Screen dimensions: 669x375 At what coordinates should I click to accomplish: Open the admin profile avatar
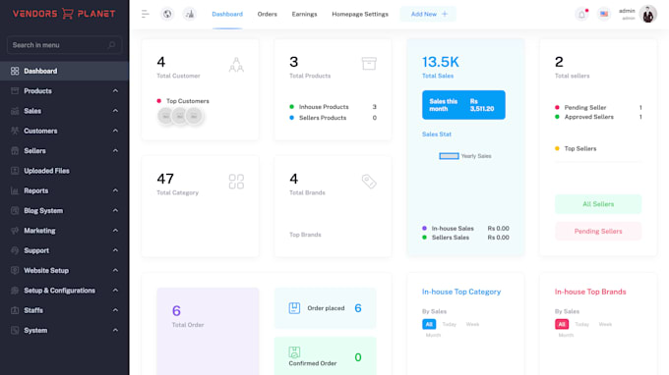648,14
